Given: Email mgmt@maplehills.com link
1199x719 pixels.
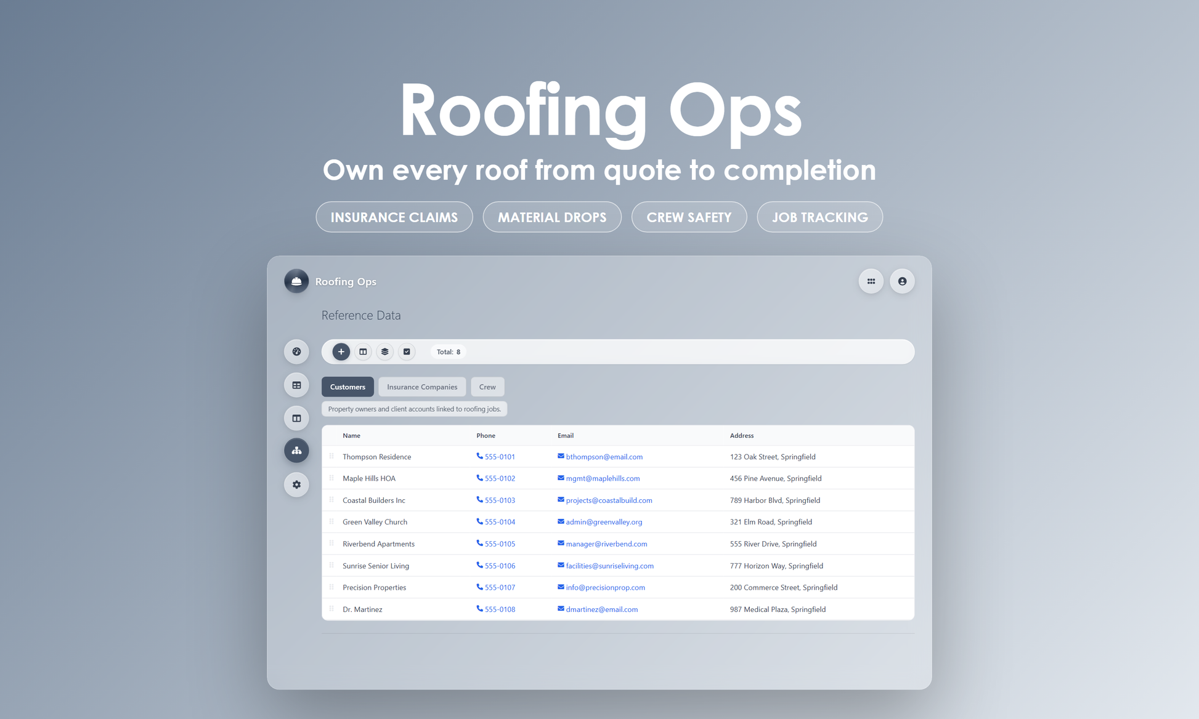Looking at the screenshot, I should 603,478.
